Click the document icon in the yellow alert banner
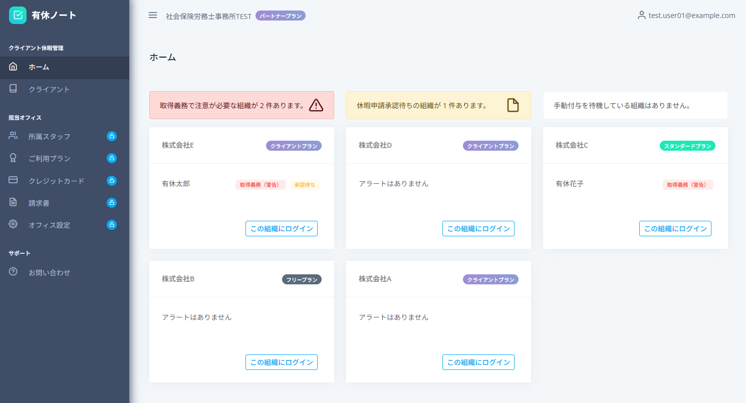The image size is (746, 403). tap(513, 105)
